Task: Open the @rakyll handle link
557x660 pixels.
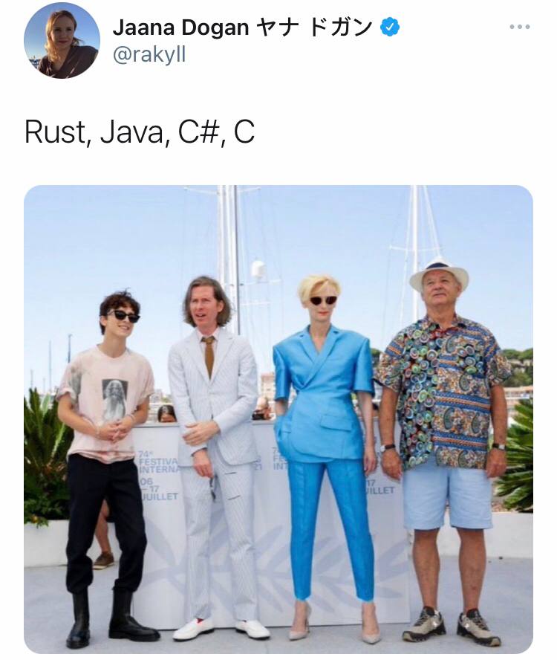Action: point(149,55)
